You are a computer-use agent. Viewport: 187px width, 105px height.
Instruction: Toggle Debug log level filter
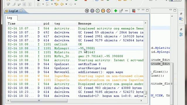[x=92, y=11]
